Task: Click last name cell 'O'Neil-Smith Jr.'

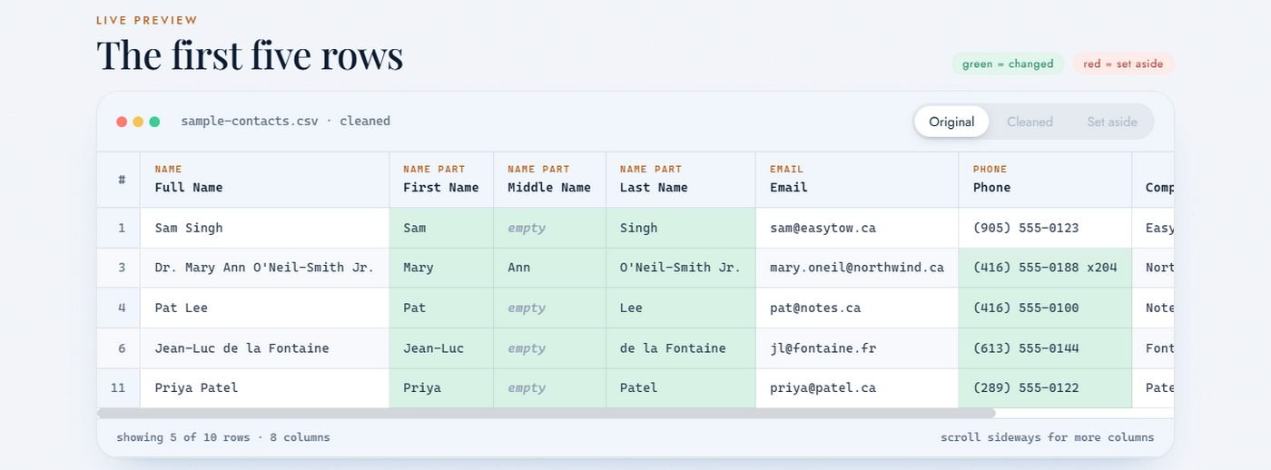Action: (x=681, y=268)
